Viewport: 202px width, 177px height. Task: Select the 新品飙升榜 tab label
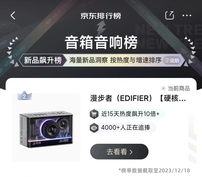43,60
